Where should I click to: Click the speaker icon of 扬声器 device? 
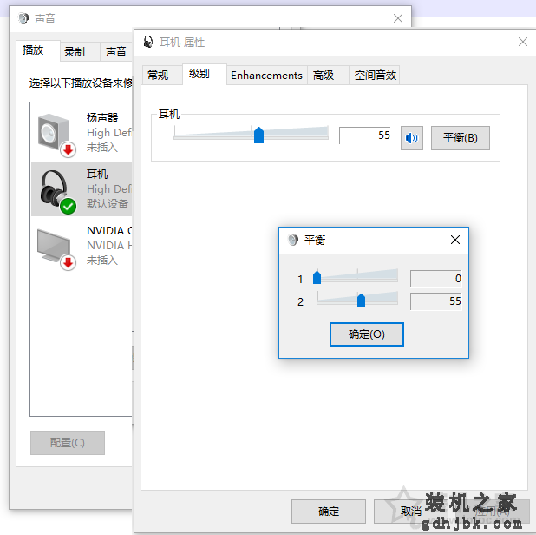click(x=55, y=134)
